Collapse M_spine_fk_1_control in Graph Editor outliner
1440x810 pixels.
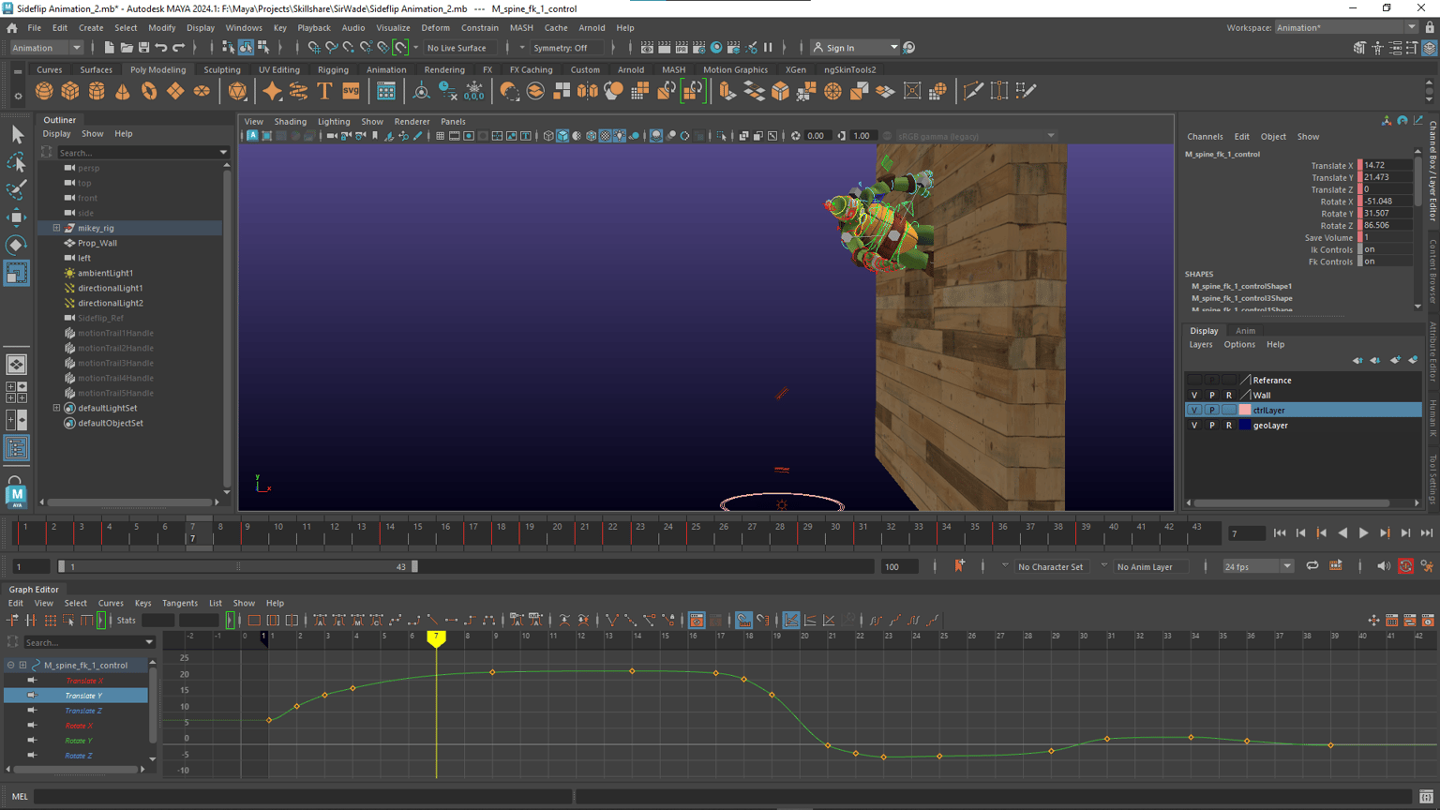(11, 665)
